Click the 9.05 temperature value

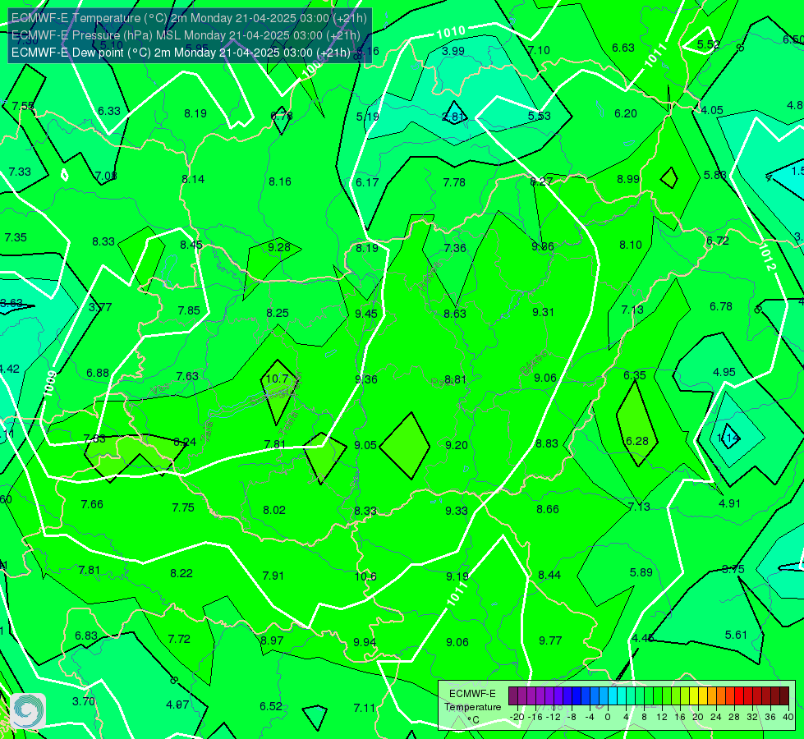click(365, 445)
